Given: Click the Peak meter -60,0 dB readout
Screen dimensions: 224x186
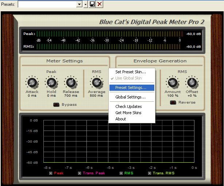Looking at the screenshot, I should pyautogui.click(x=193, y=34).
